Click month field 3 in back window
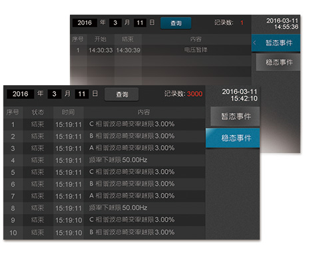Viewport: 313px width, 255px height. coord(115,23)
